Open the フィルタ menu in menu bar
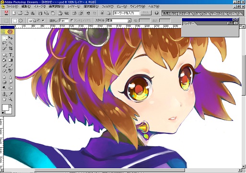The image size is (246, 173). [107, 7]
